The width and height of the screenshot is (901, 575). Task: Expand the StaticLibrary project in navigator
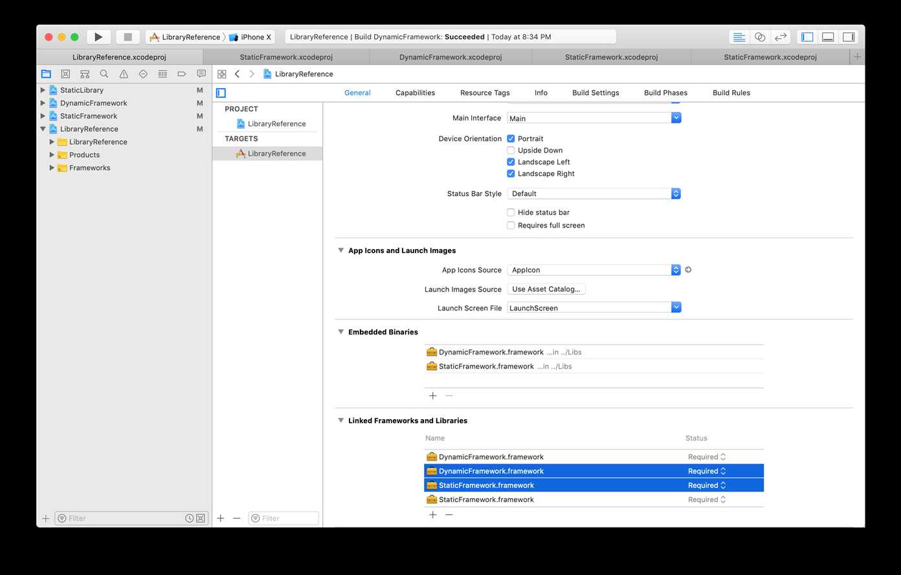pyautogui.click(x=43, y=90)
